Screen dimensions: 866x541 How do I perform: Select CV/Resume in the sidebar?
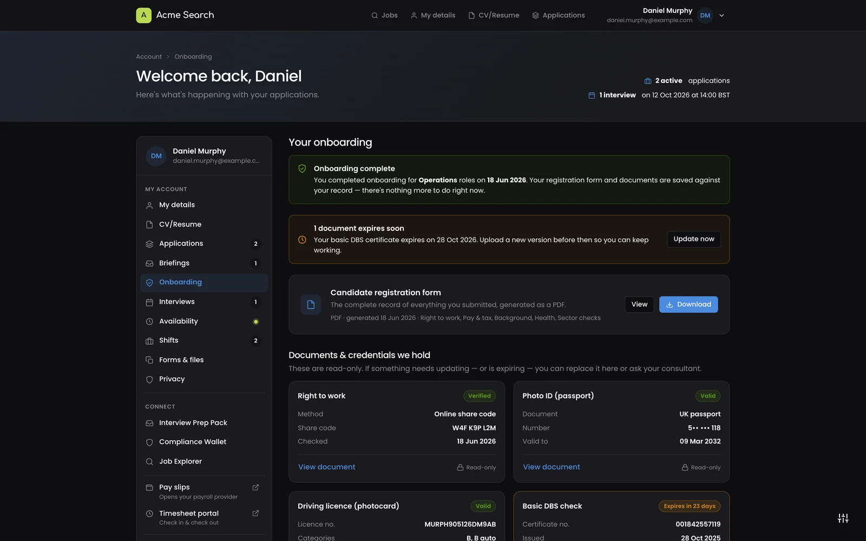(x=204, y=225)
